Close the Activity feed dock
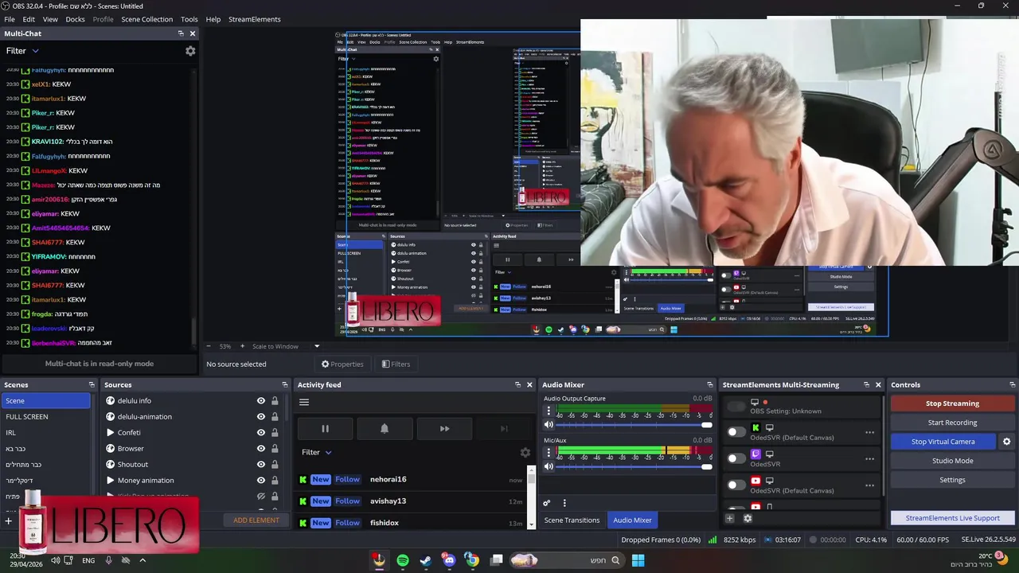Screen dimensions: 1019x573 click(529, 385)
